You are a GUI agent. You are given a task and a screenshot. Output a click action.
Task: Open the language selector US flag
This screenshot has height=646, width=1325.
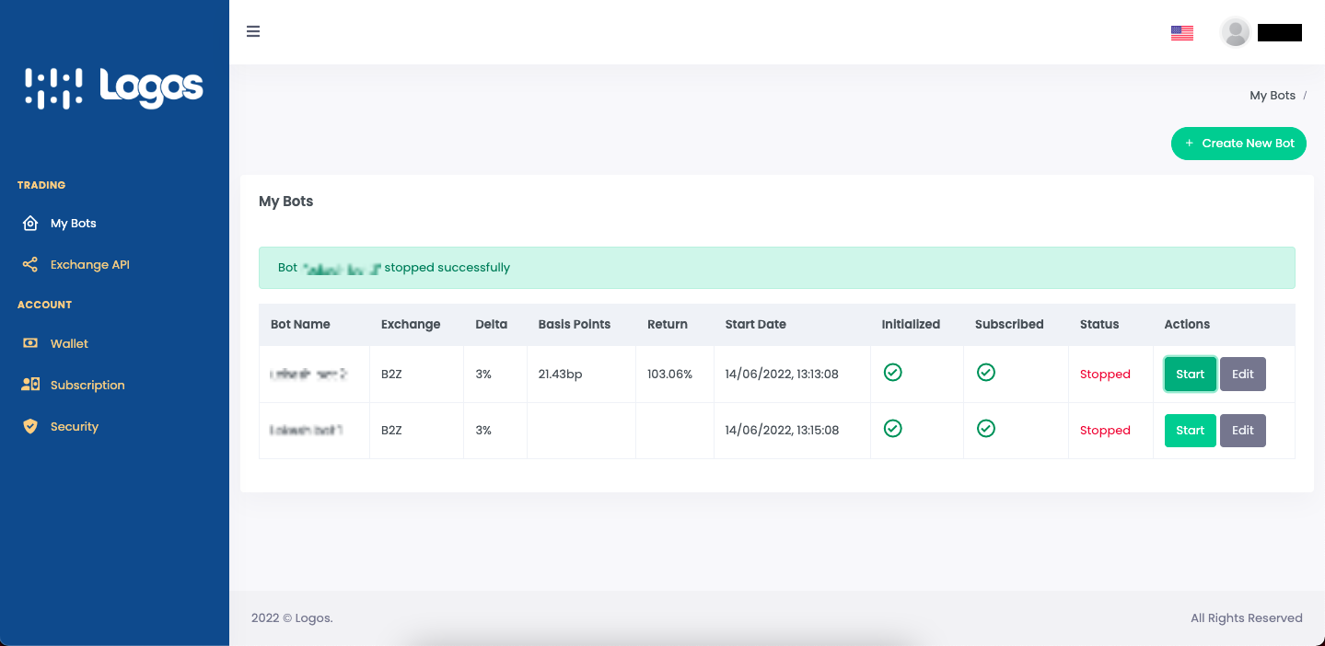pyautogui.click(x=1182, y=33)
